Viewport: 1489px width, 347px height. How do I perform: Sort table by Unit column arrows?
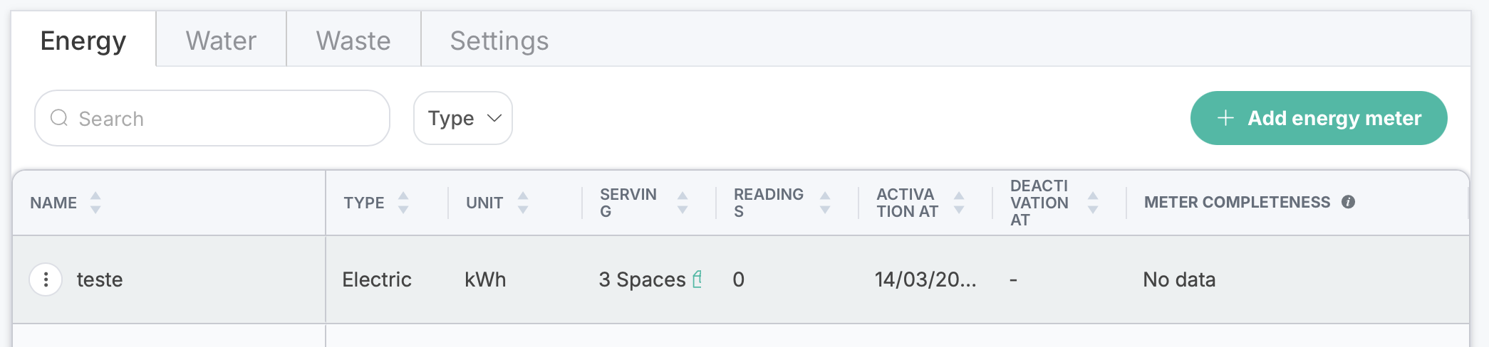(523, 203)
